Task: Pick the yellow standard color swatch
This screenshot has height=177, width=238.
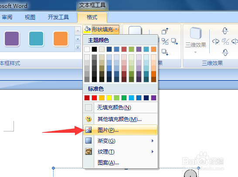Action: click(x=109, y=98)
